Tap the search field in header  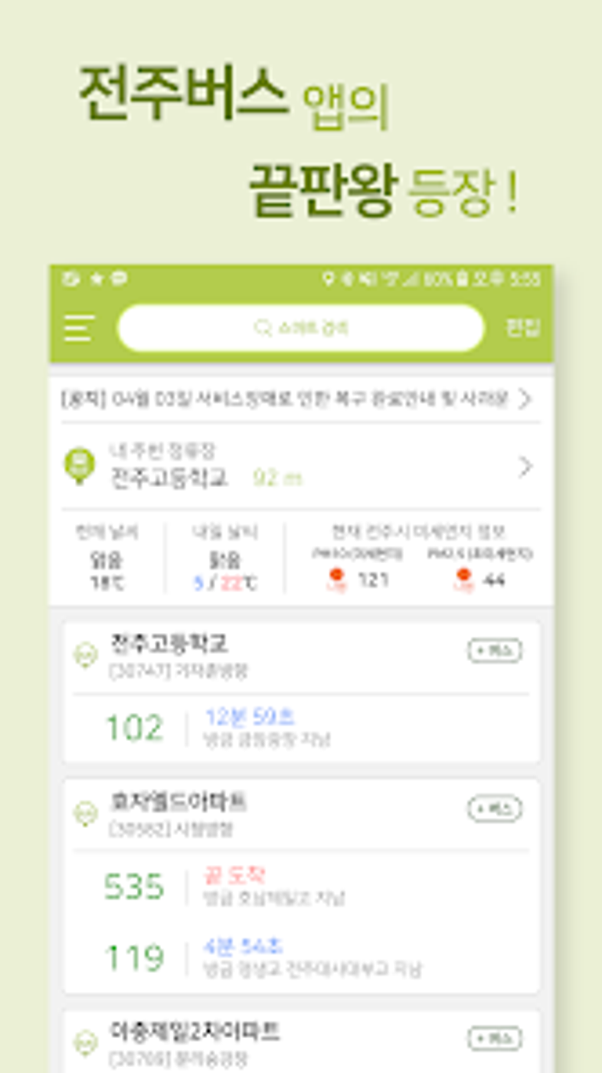point(301,328)
